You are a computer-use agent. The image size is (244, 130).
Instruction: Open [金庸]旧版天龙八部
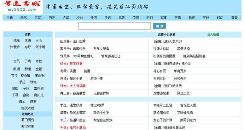168,41
